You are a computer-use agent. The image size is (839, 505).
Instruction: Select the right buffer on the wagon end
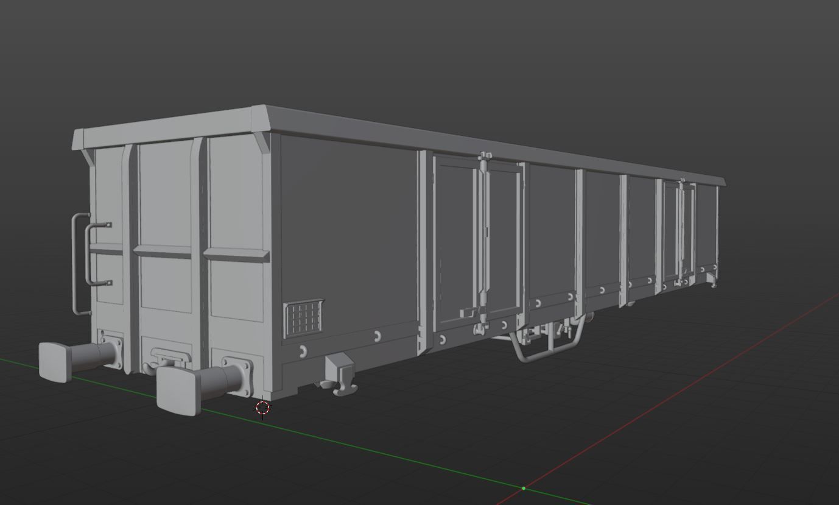click(x=204, y=386)
